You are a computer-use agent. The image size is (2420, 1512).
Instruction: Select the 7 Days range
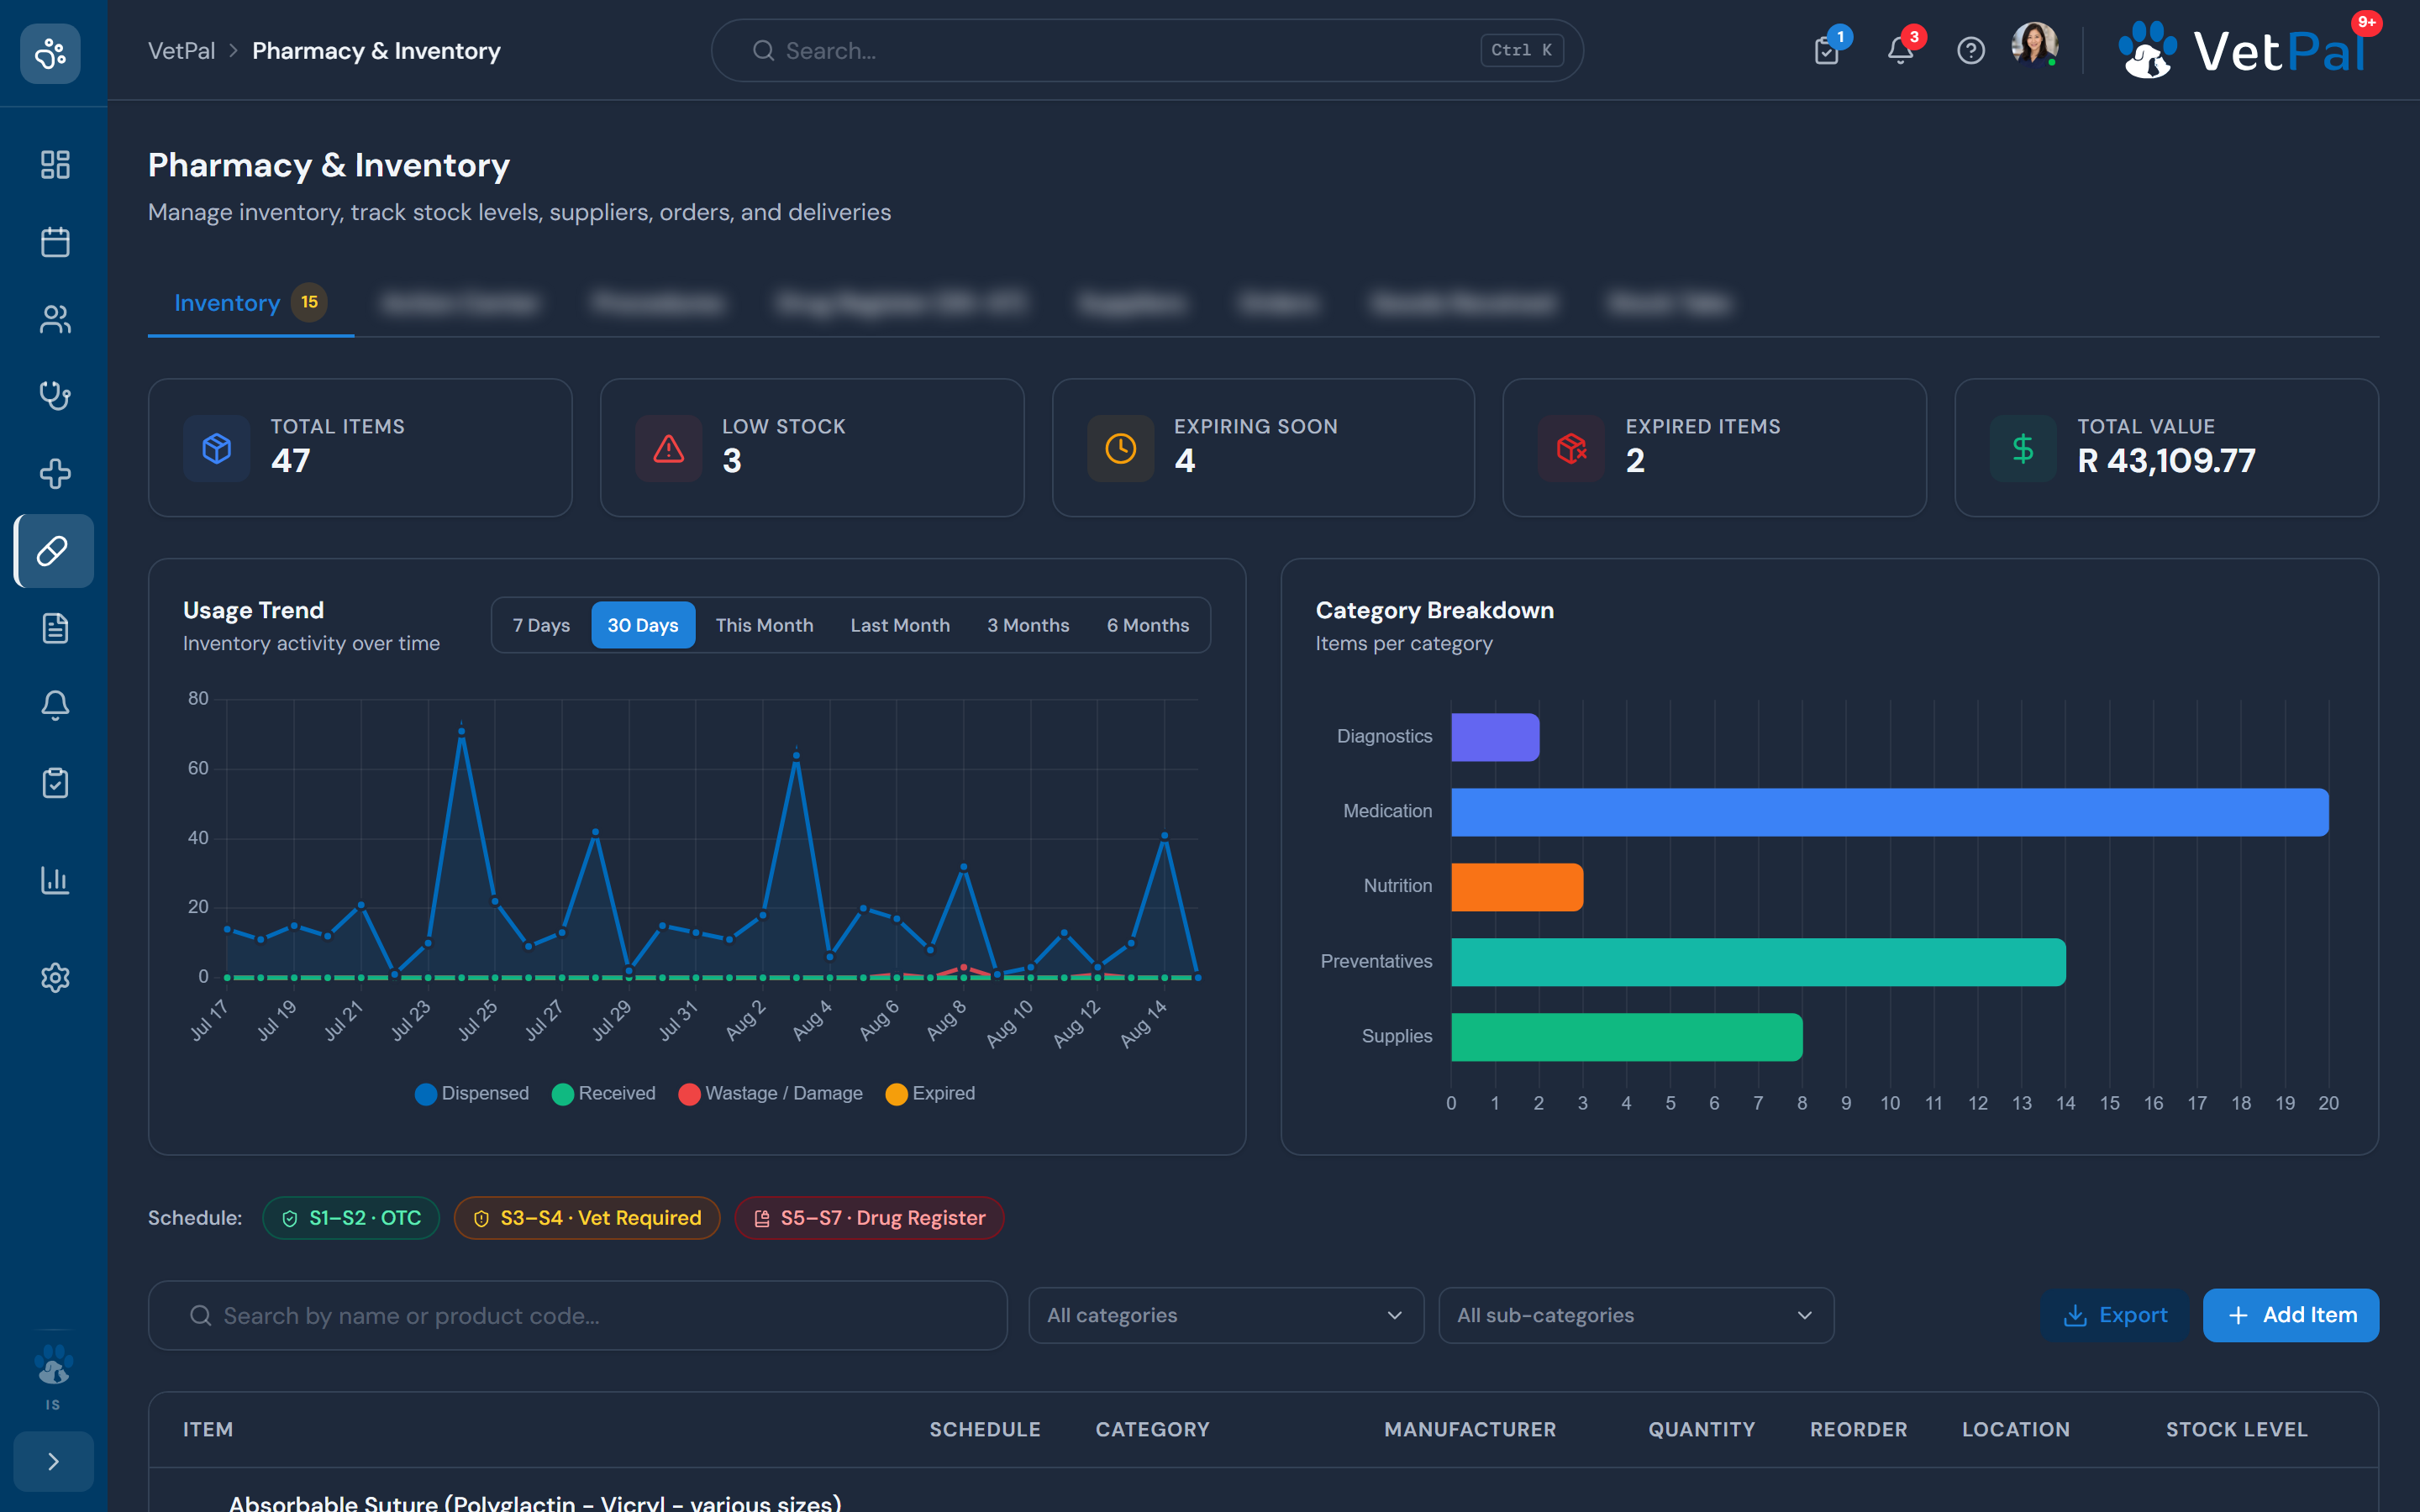[x=541, y=625]
